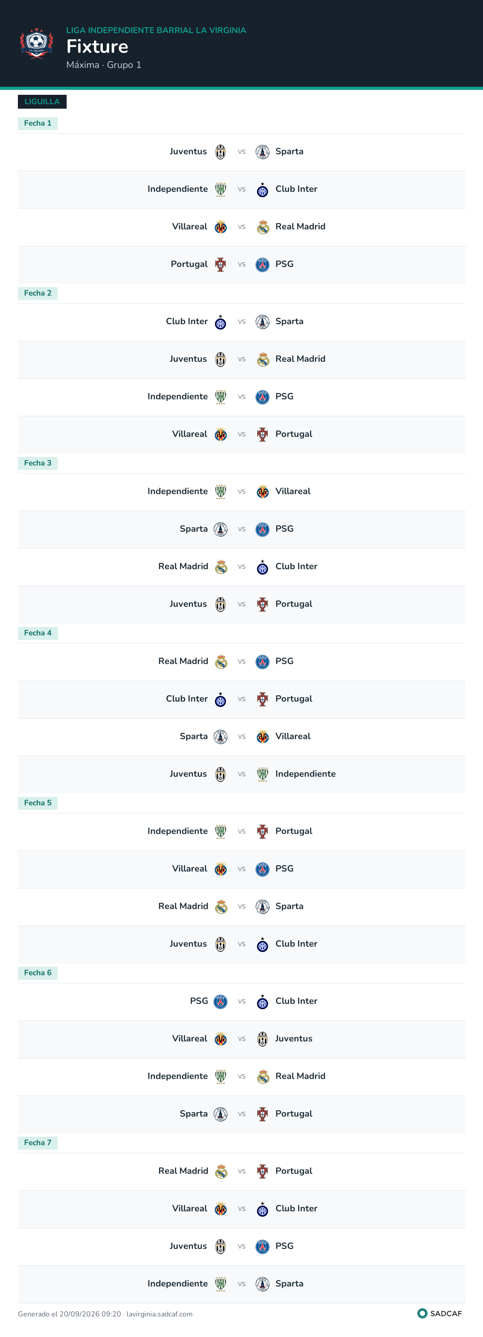The width and height of the screenshot is (483, 1337).
Task: Select the Fecha 4 label
Action: 38,633
